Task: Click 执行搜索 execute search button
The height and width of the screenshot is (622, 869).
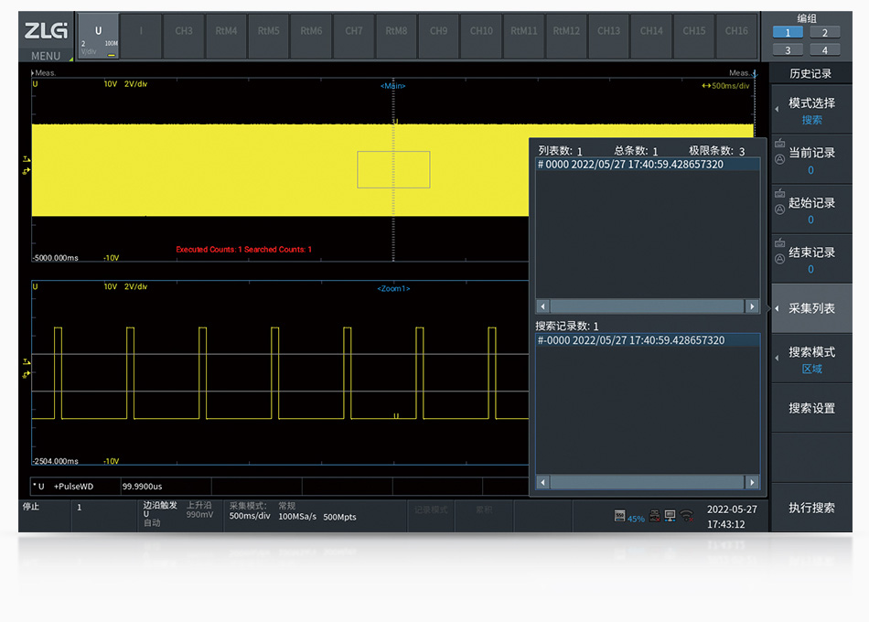Action: (x=811, y=508)
